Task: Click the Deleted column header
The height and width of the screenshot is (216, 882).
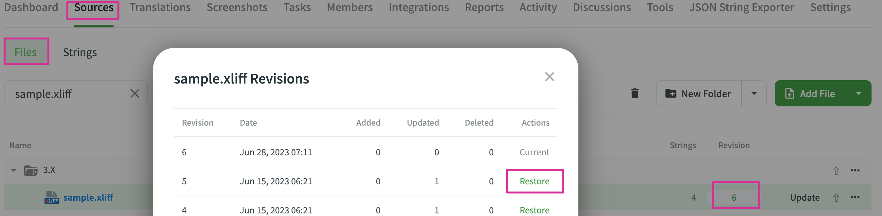Action: coord(479,122)
